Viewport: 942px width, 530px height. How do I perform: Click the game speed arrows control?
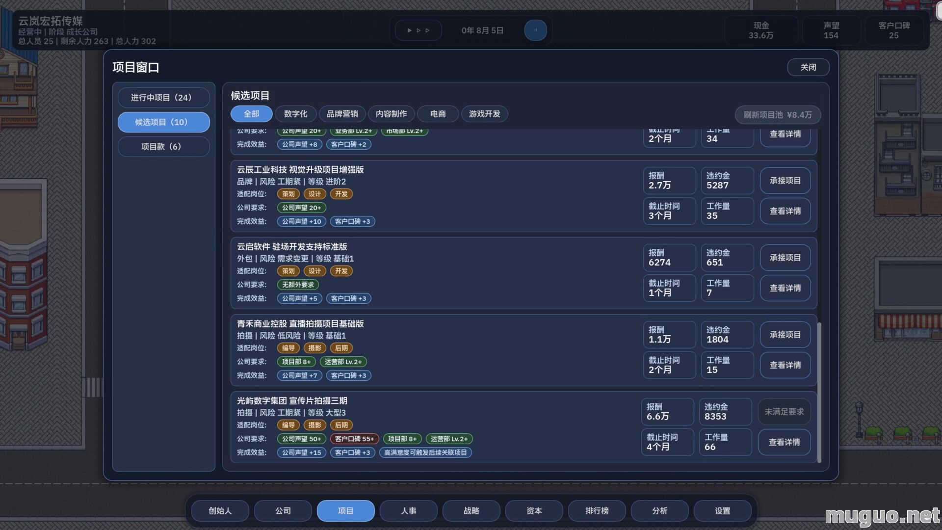click(418, 30)
